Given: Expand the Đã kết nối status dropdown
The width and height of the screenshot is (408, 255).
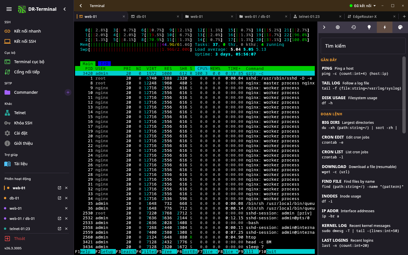Looking at the screenshot, I should point(363,6).
